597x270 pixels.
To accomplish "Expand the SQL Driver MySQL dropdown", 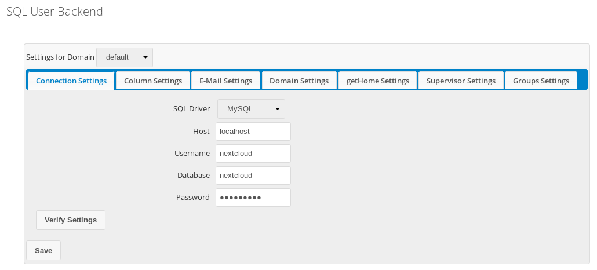I will [251, 109].
